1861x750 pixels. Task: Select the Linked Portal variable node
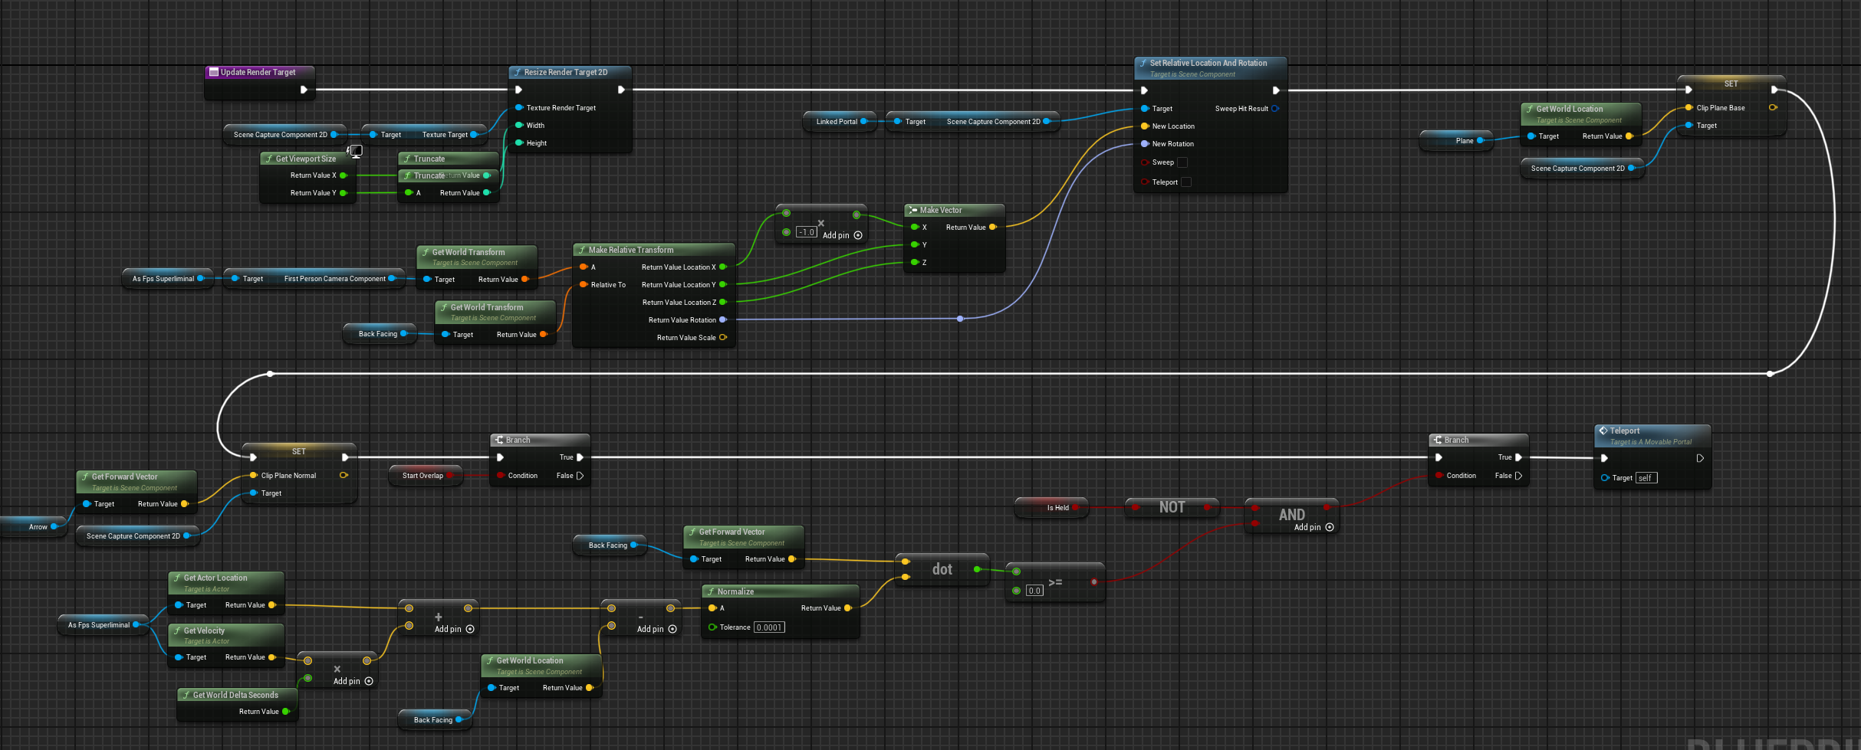(836, 122)
